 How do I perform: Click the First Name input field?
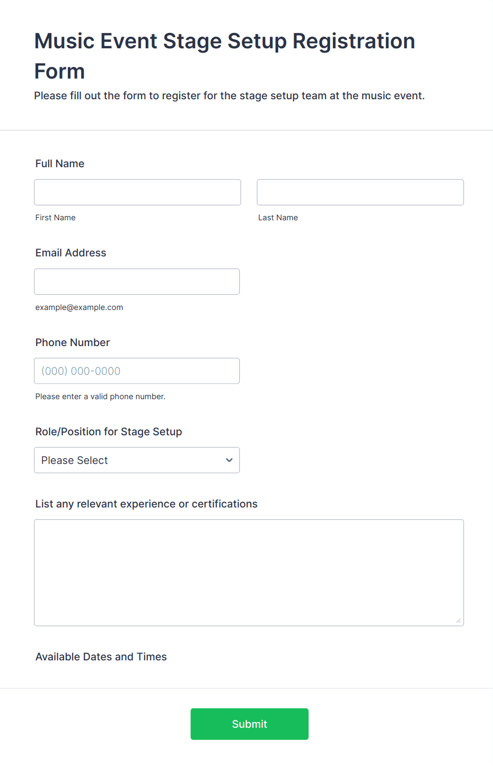click(x=137, y=192)
